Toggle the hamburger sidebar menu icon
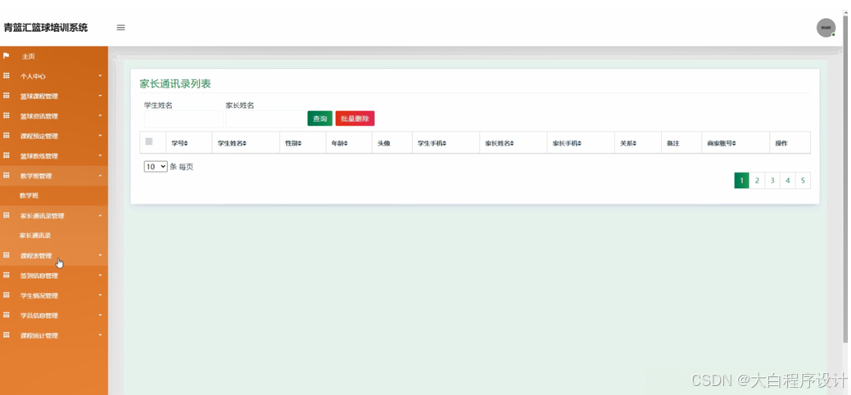This screenshot has width=851, height=395. [x=121, y=28]
